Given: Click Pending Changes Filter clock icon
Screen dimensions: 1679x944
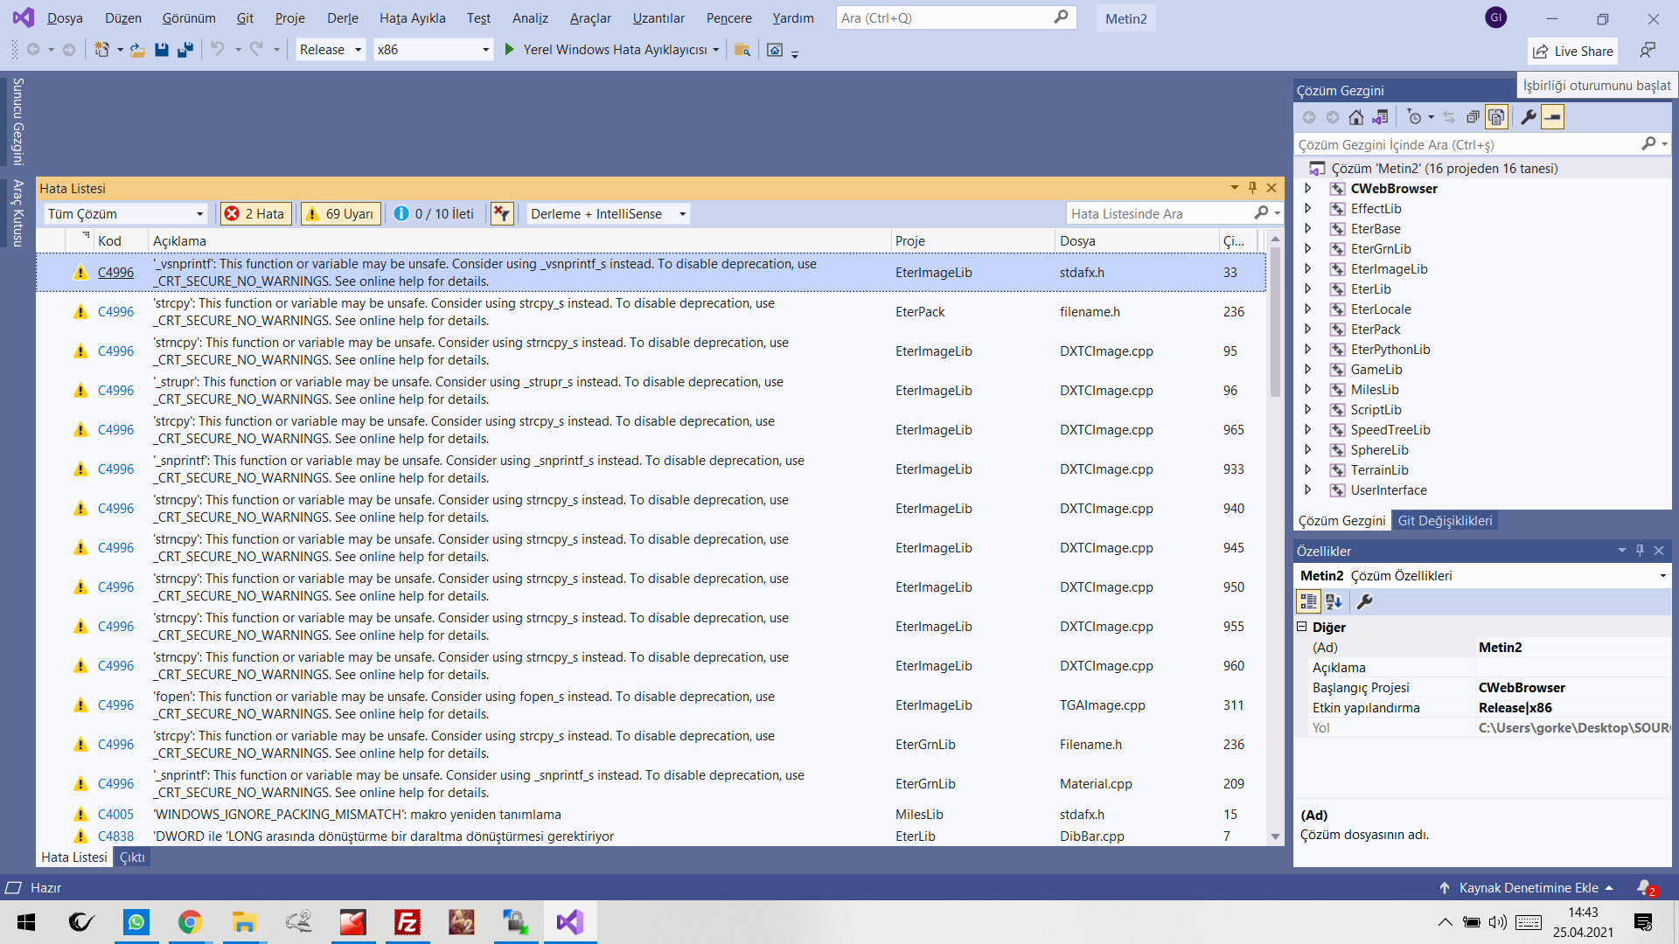Looking at the screenshot, I should coord(1414,117).
